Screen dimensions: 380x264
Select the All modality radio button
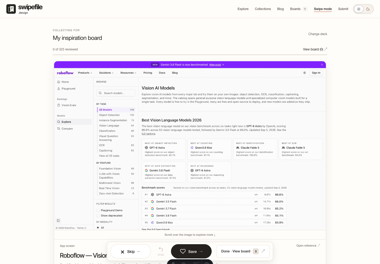(98, 228)
